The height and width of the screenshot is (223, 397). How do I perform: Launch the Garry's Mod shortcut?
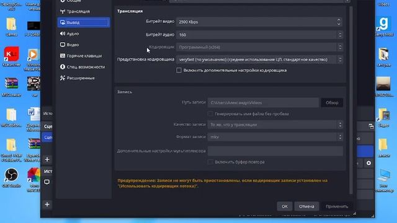point(384,26)
